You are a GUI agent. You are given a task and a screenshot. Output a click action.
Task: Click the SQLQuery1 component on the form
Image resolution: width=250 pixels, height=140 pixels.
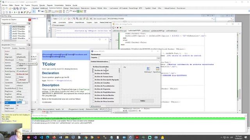click(x=148, y=68)
